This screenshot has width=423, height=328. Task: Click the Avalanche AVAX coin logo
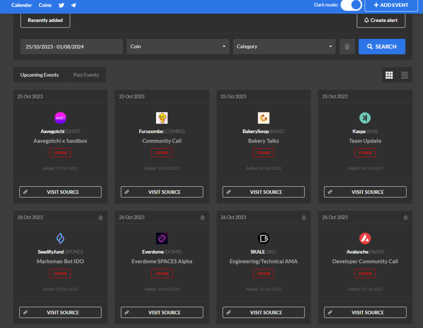(x=365, y=238)
